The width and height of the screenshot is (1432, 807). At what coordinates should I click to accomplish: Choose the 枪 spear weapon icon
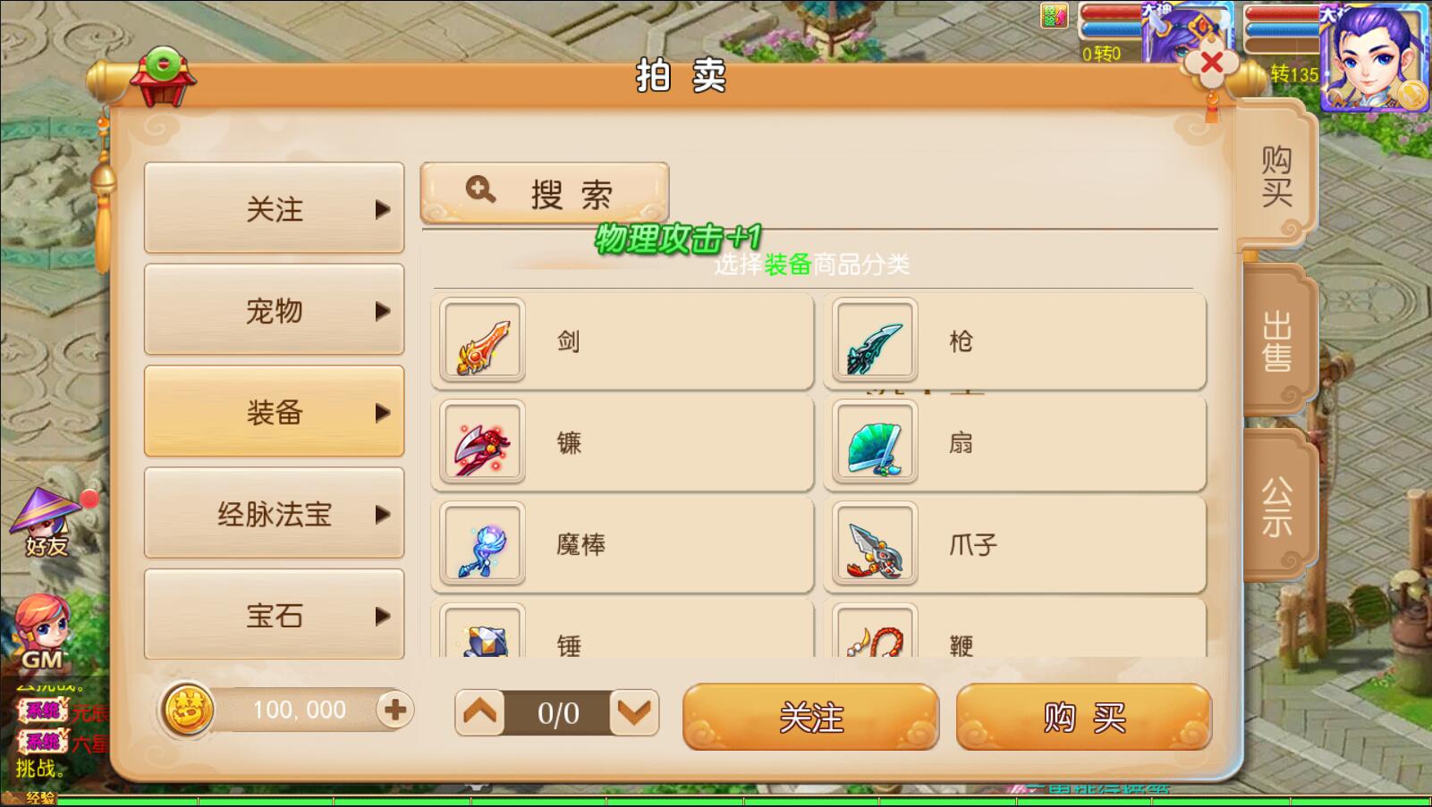875,340
